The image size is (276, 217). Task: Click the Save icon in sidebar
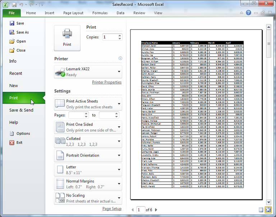(x=12, y=23)
